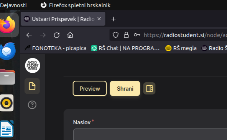Launch Thunderbird from the dock
Image resolution: width=227 pixels, height=140 pixels.
coord(8,51)
